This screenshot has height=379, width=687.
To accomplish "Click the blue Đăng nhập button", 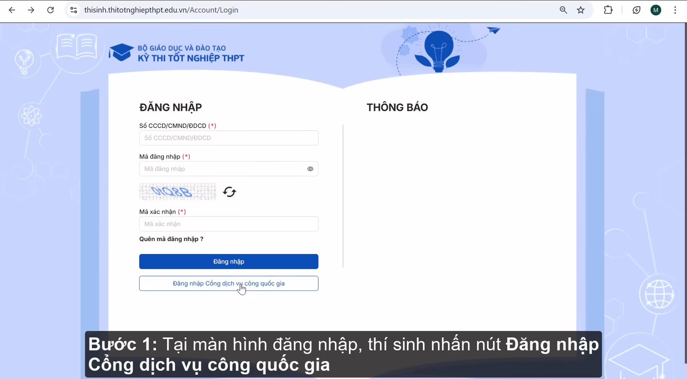I will (229, 262).
